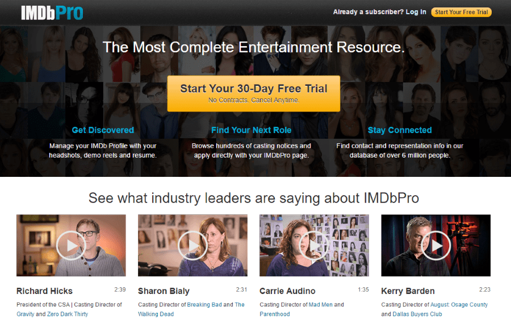Play the Kerry Barden video
The image size is (511, 327).
[x=435, y=246]
